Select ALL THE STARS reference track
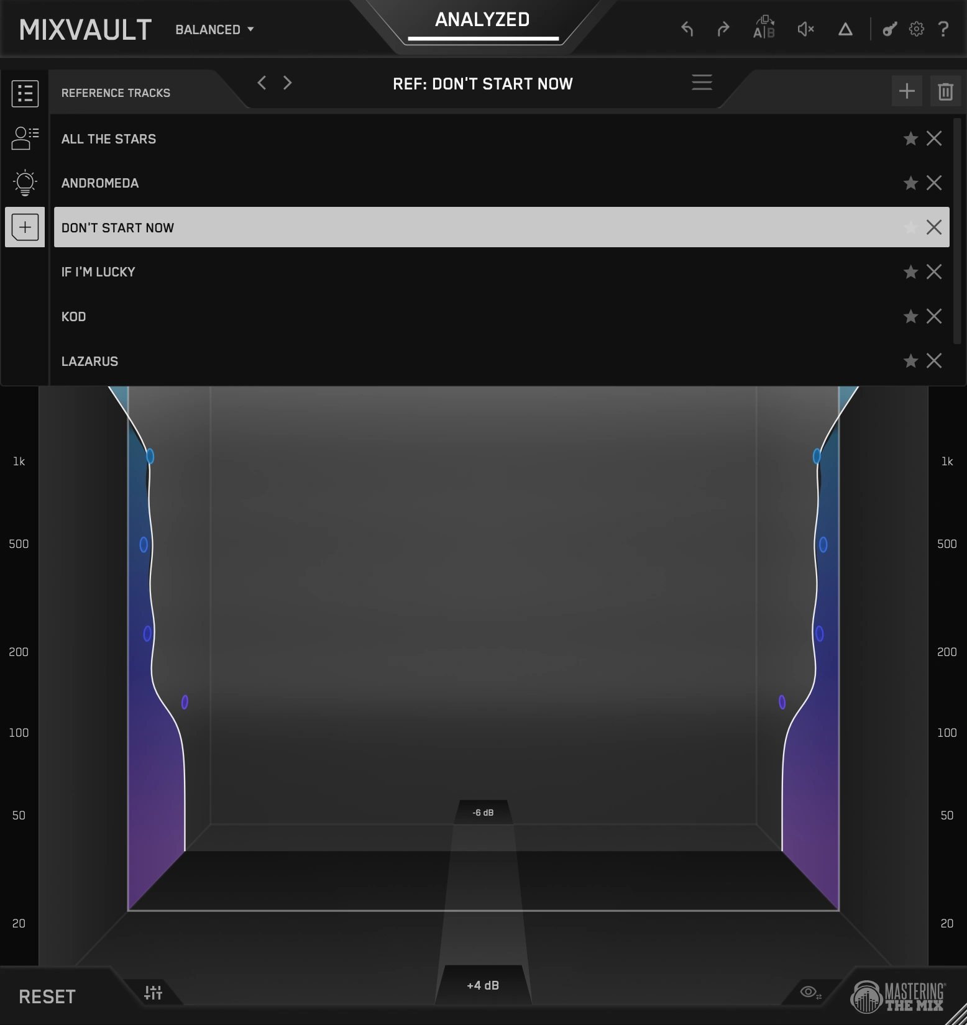Viewport: 967px width, 1025px height. [502, 139]
